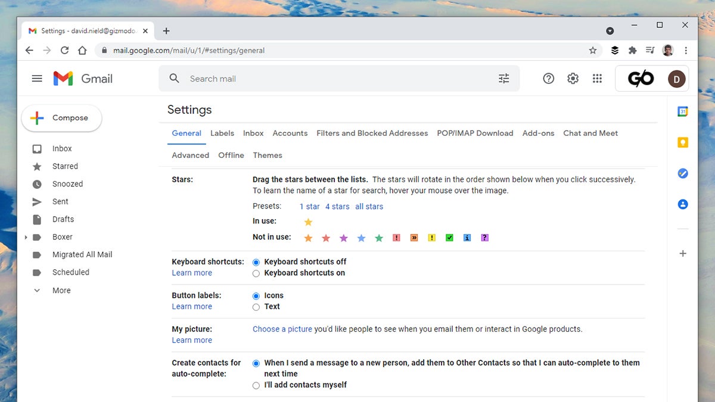Click Choose a picture link

coord(282,329)
